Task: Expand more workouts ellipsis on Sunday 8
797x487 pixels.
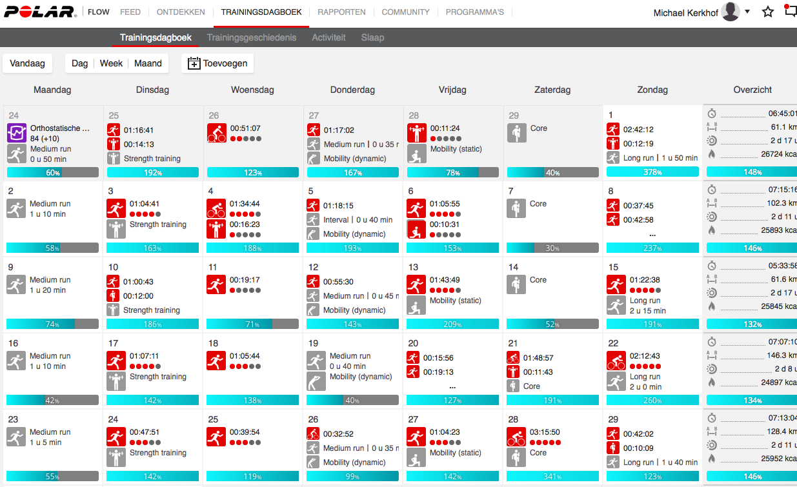Action: (x=652, y=234)
